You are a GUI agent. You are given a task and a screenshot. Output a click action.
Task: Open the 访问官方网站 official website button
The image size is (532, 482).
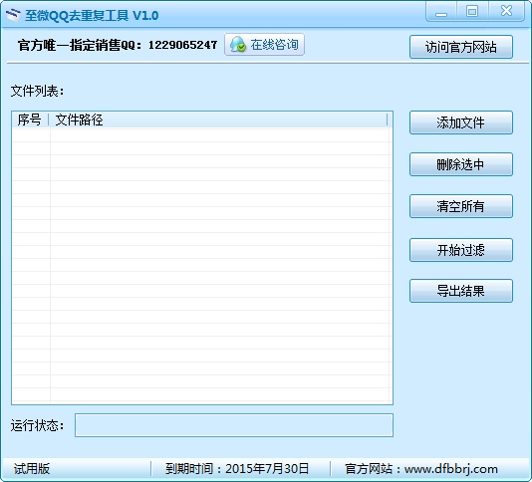coord(461,47)
